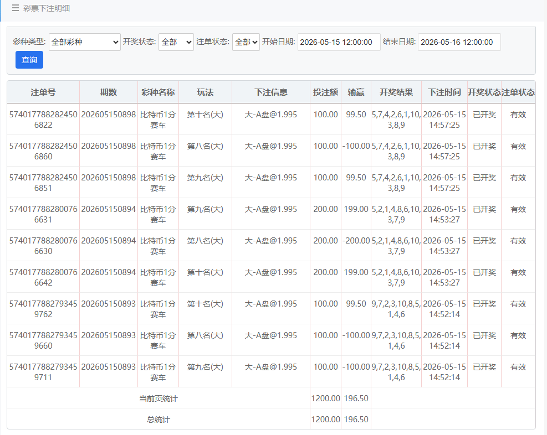Click draw result in order 6822 row
Image resolution: width=547 pixels, height=435 pixels.
396,120
